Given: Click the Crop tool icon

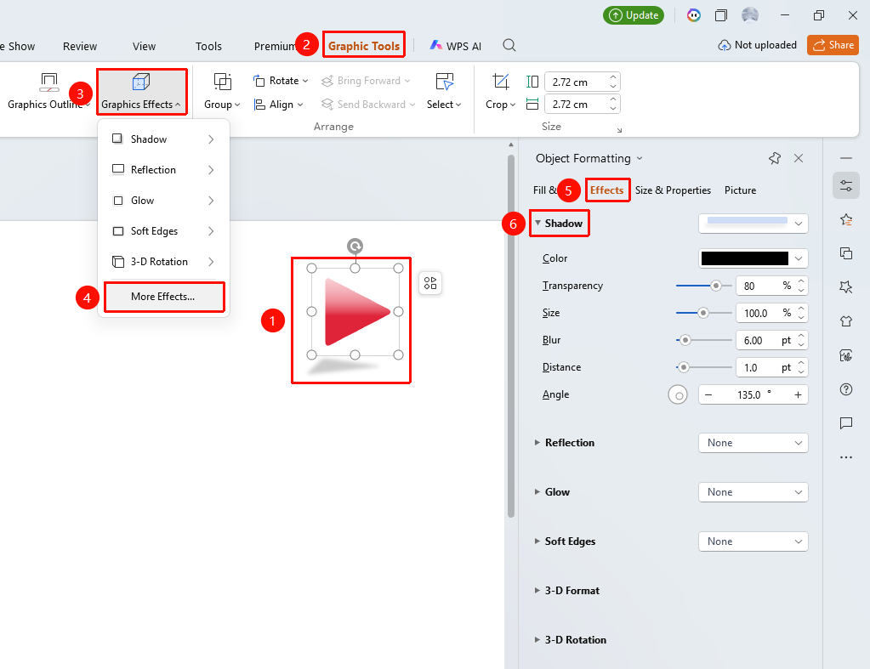Looking at the screenshot, I should tap(500, 82).
